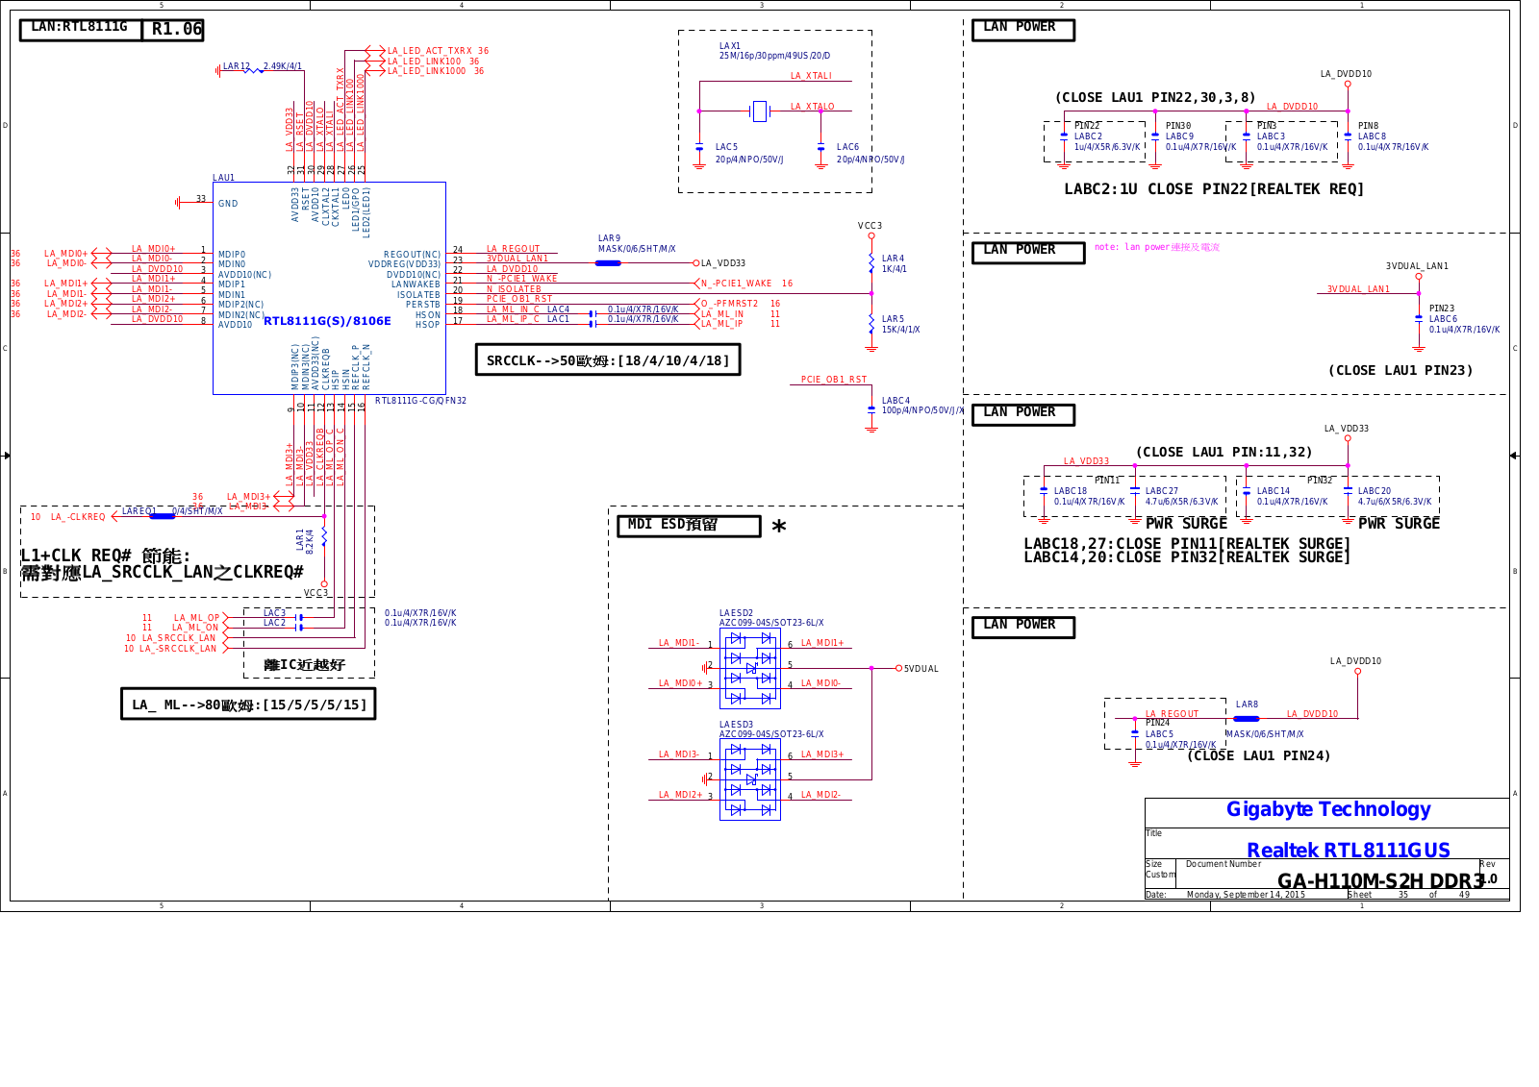Select the LA_ML-->80 ohm impedance note
The width and height of the screenshot is (1539, 1087).
point(248,704)
